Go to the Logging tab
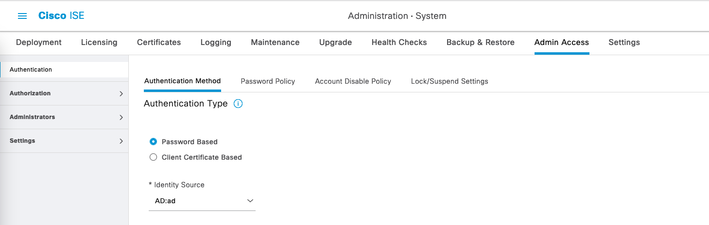 (216, 42)
